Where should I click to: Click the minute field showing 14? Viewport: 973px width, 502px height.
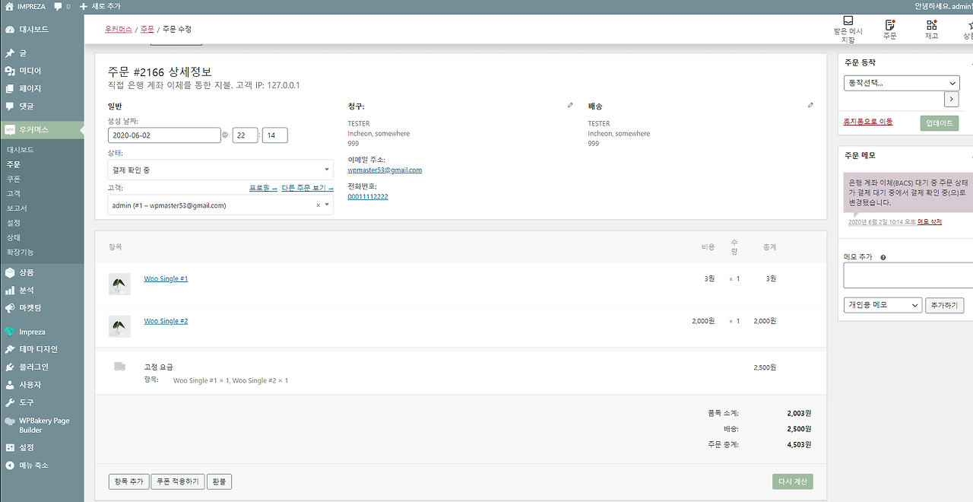275,135
